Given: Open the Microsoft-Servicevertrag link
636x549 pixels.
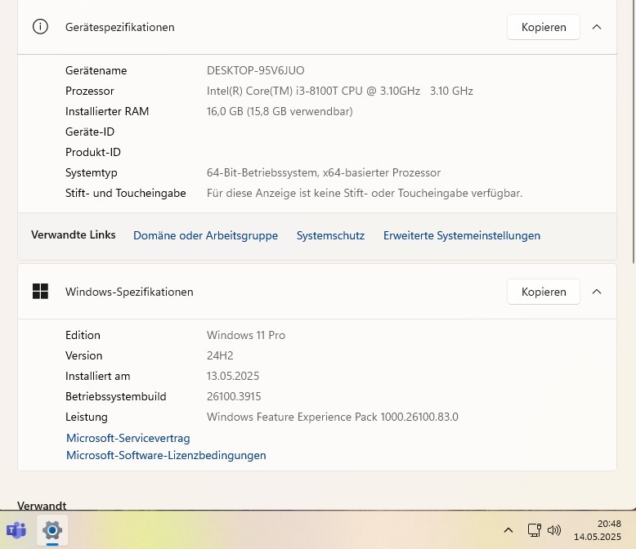Looking at the screenshot, I should pos(128,438).
